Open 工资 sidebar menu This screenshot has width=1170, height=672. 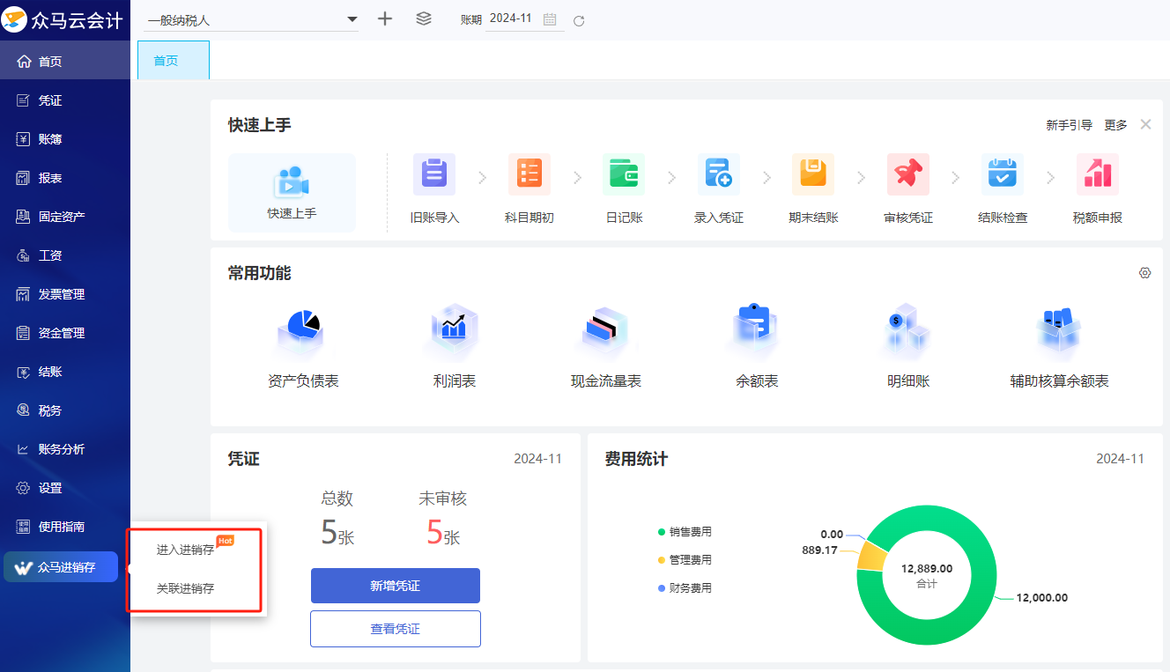65,255
